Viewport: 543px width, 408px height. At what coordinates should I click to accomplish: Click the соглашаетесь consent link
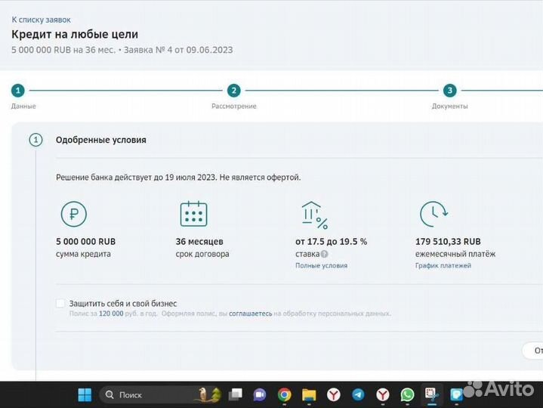251,314
